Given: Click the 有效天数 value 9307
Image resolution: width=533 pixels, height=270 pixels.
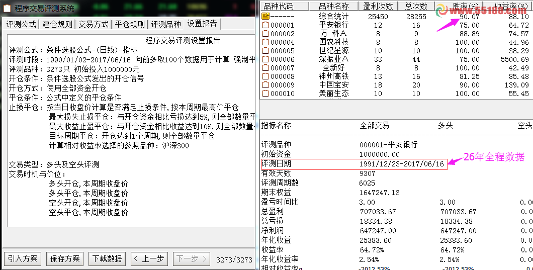Looking at the screenshot, I should [367, 174].
